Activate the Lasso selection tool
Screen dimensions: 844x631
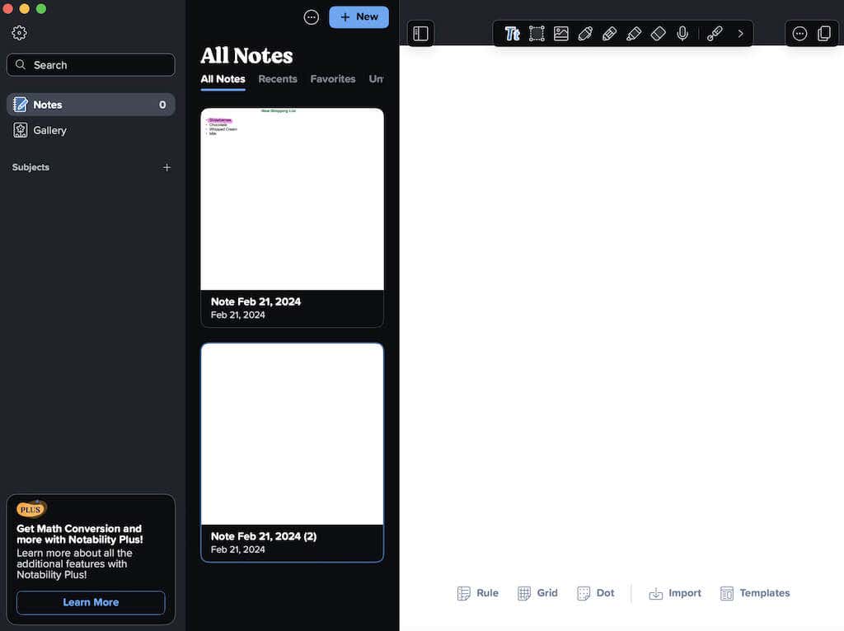(537, 34)
